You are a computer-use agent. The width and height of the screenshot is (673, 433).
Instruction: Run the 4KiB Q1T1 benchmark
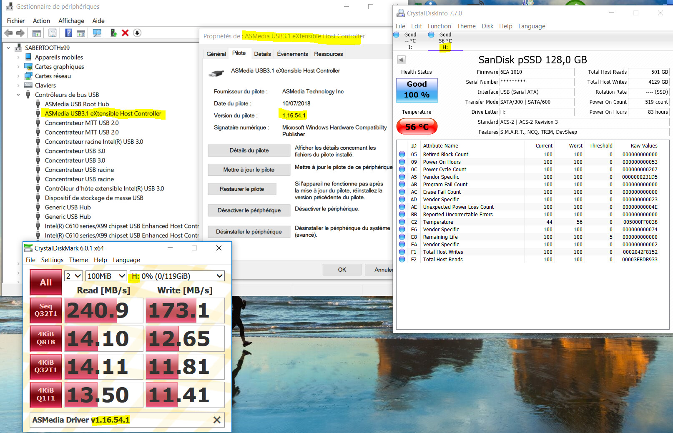(46, 394)
